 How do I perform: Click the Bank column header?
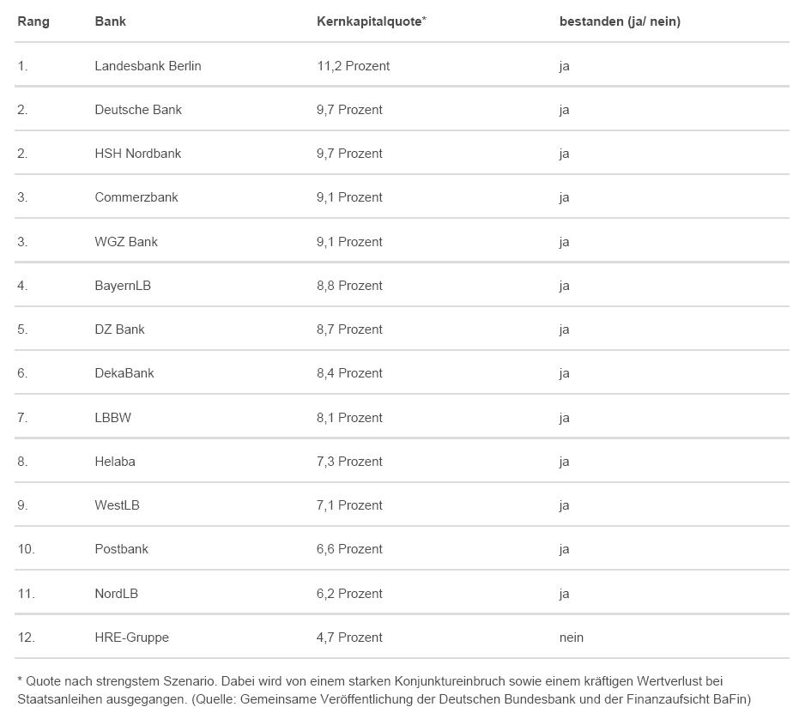click(x=110, y=21)
